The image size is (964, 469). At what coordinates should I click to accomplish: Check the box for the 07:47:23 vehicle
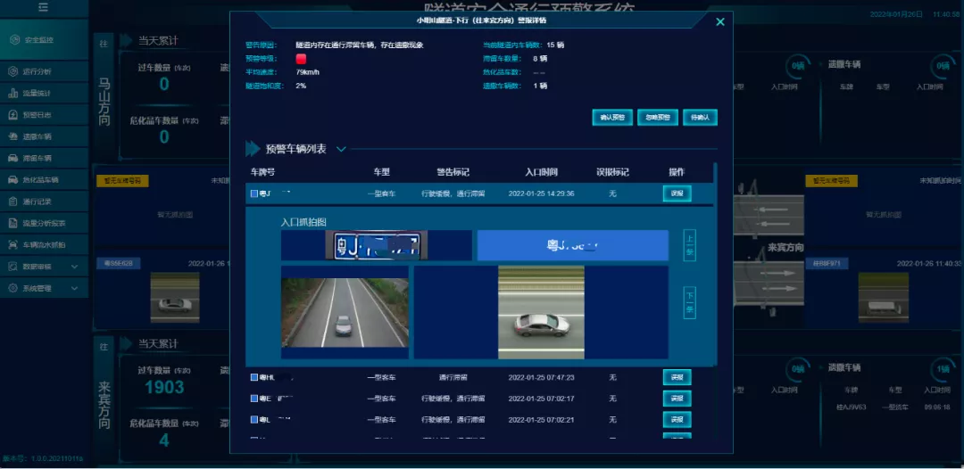click(x=254, y=377)
